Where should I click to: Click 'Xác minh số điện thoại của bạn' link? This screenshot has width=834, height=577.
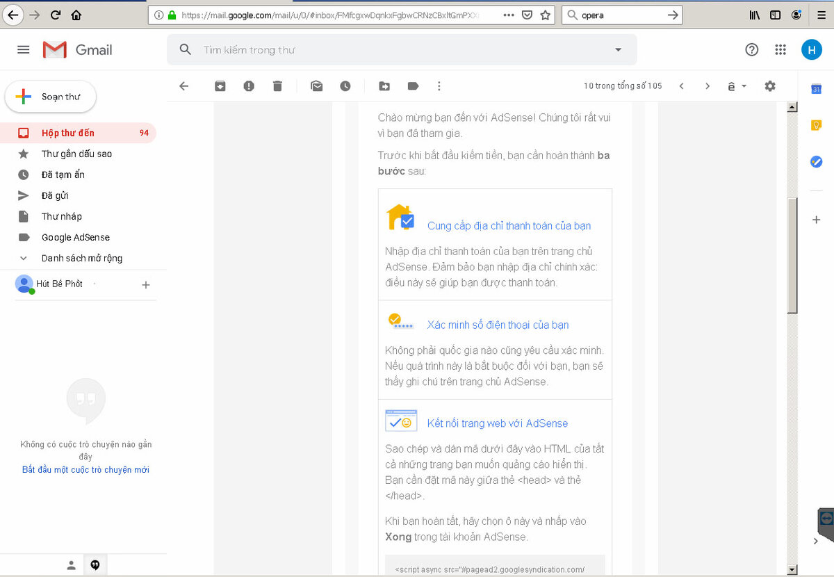[498, 325]
